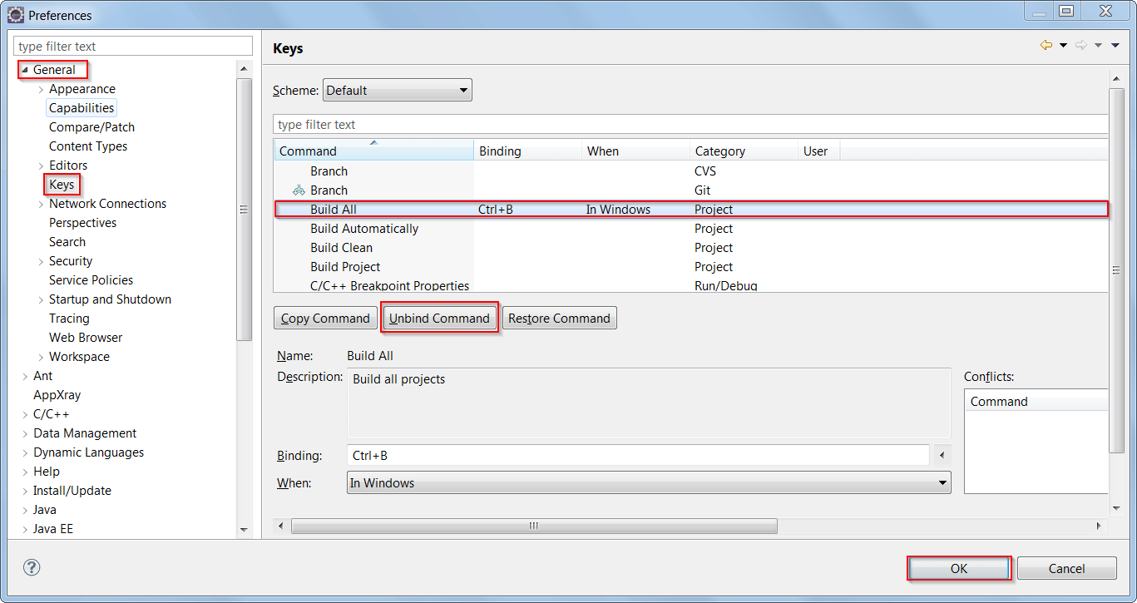
Task: Select the Build All command row
Action: pyautogui.click(x=690, y=210)
